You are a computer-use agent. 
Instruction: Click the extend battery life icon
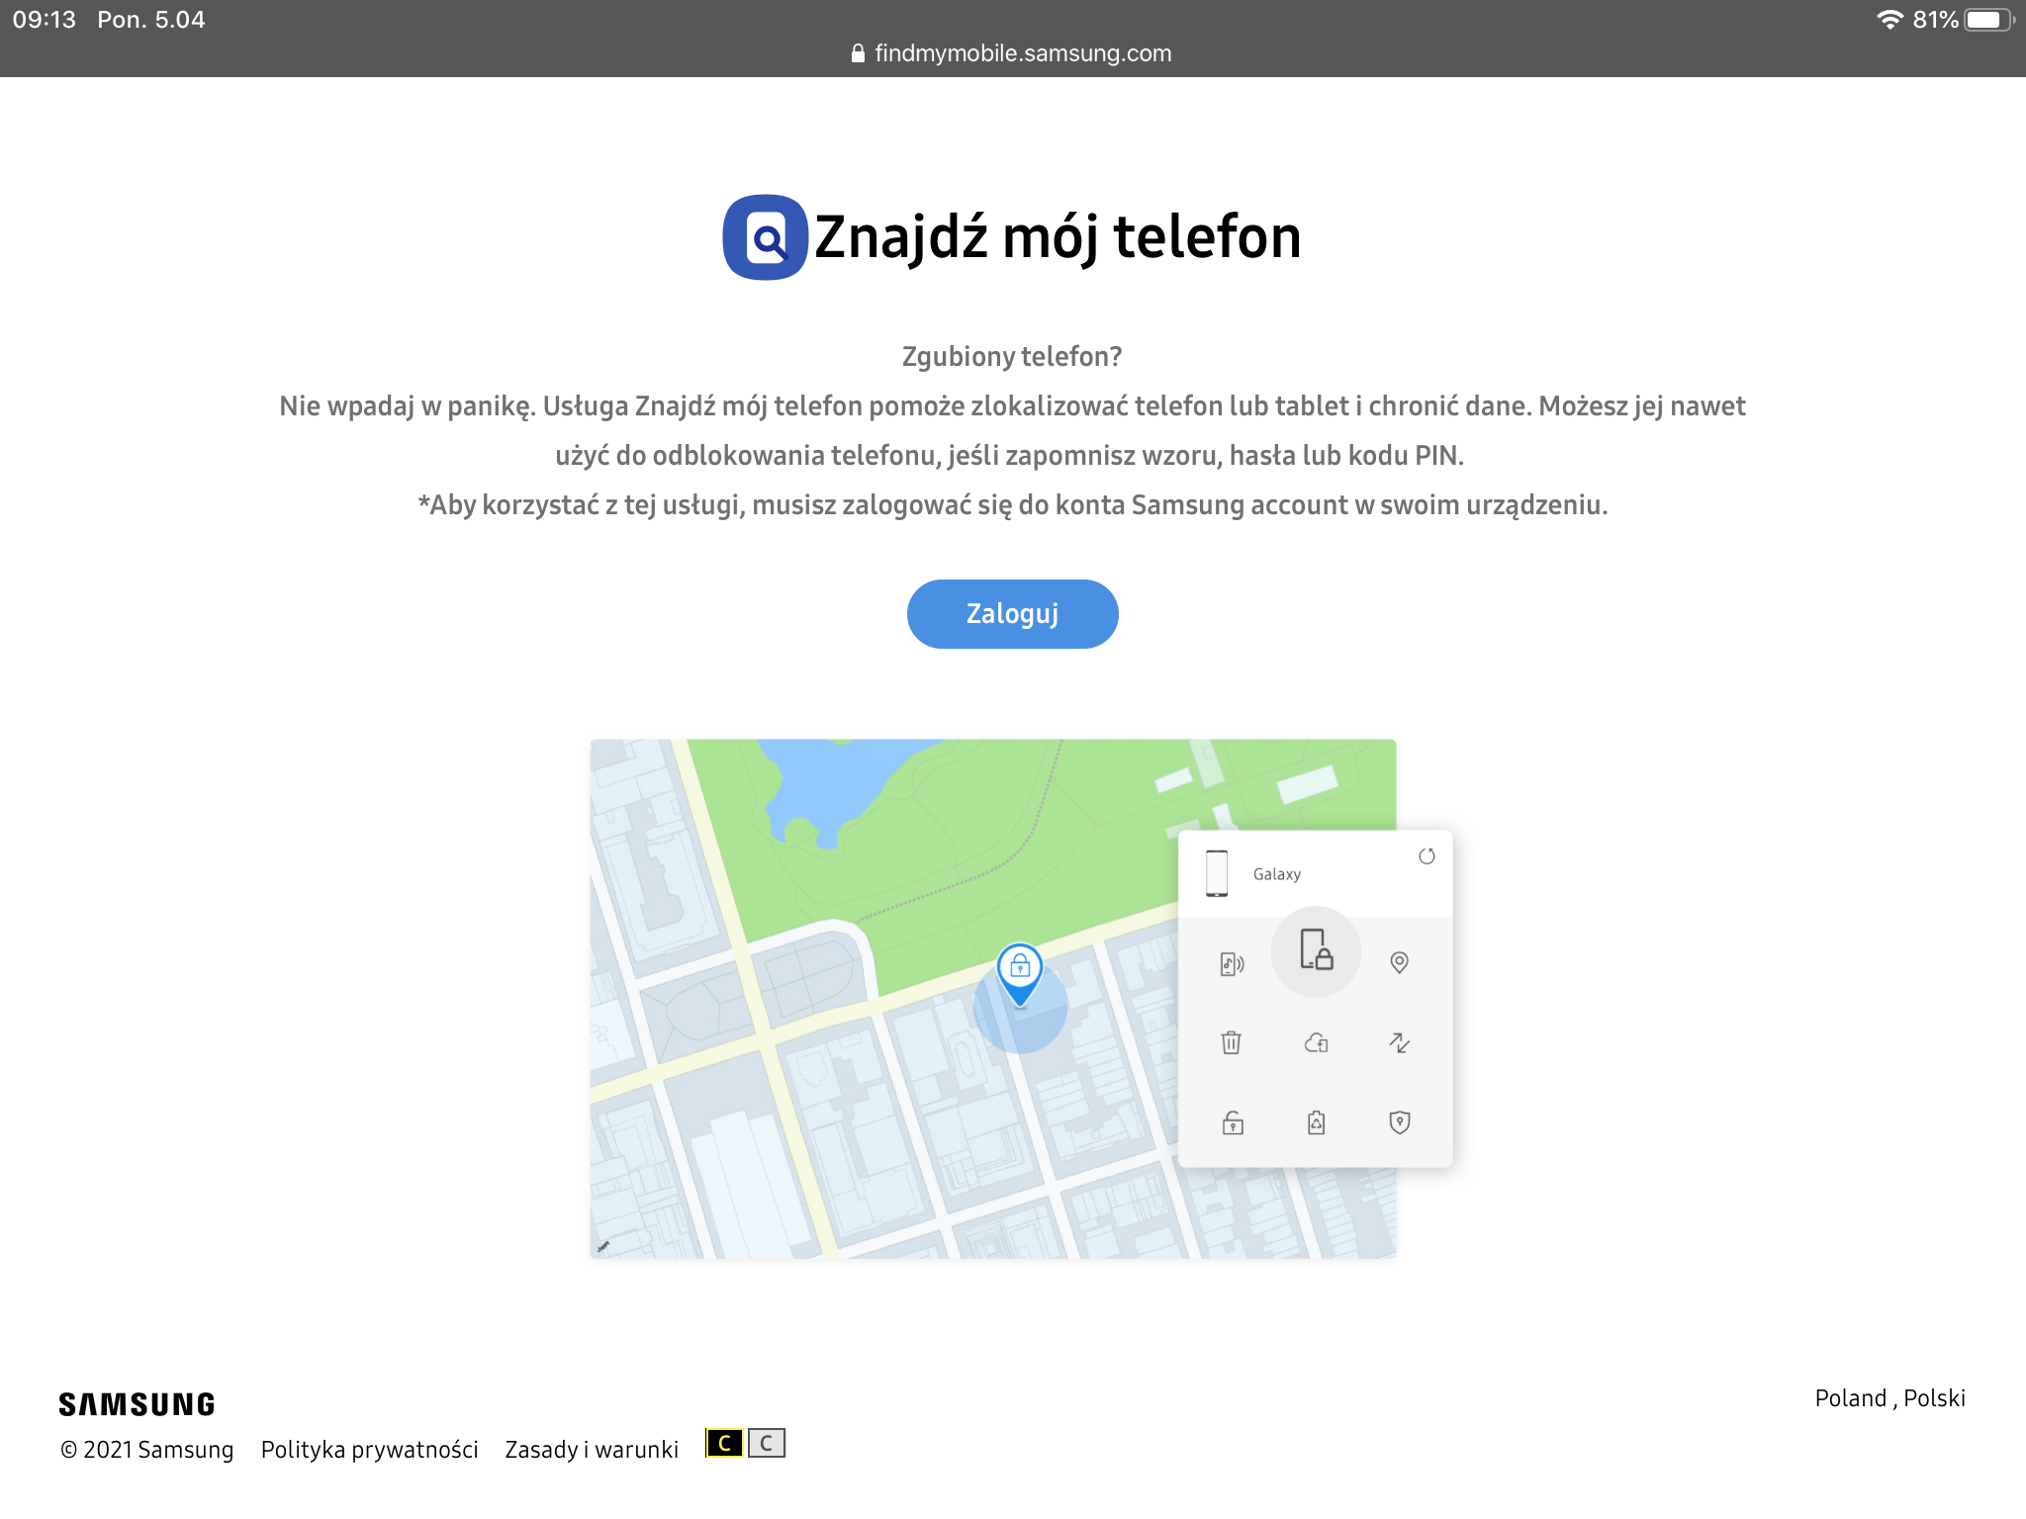tap(1316, 1122)
